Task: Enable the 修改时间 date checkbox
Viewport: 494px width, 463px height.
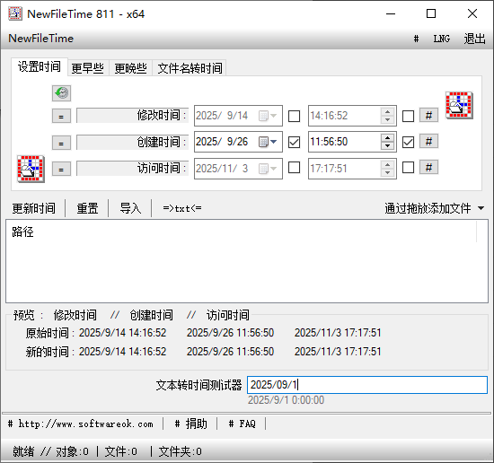Action: (x=294, y=116)
